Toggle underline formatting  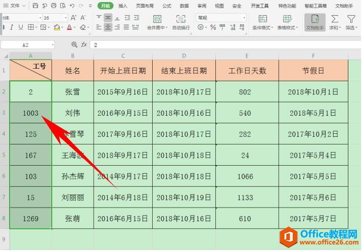point(20,27)
